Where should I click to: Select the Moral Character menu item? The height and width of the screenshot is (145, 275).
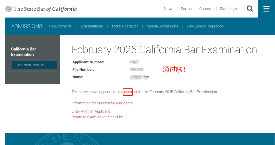pos(125,26)
